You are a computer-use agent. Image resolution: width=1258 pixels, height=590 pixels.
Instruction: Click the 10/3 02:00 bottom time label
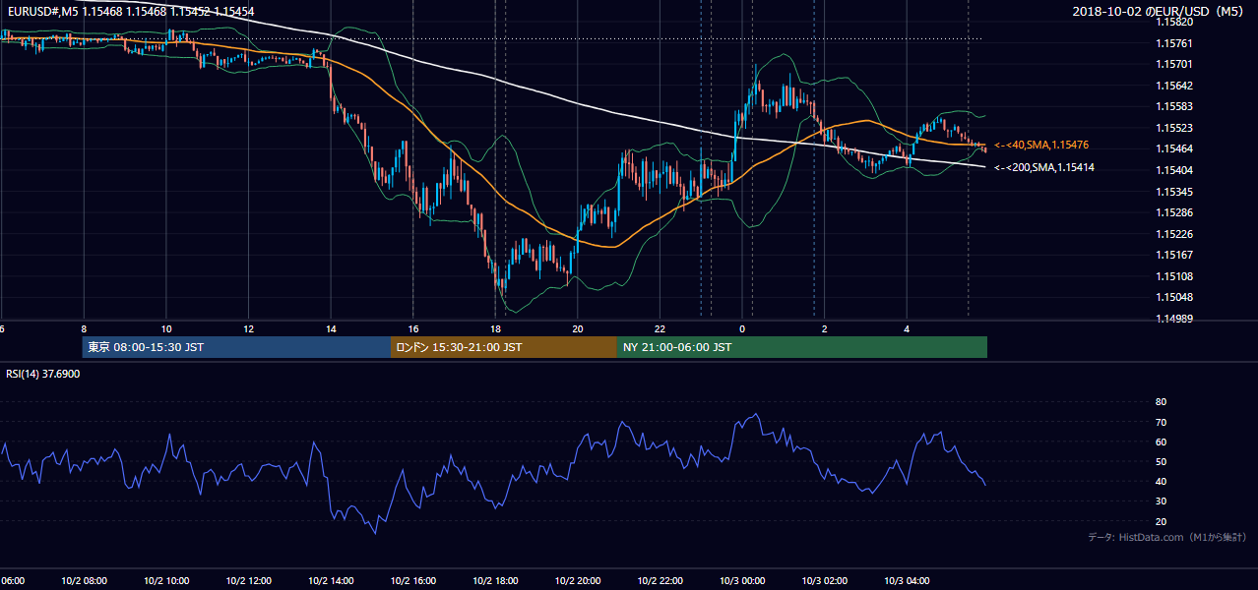tap(825, 581)
